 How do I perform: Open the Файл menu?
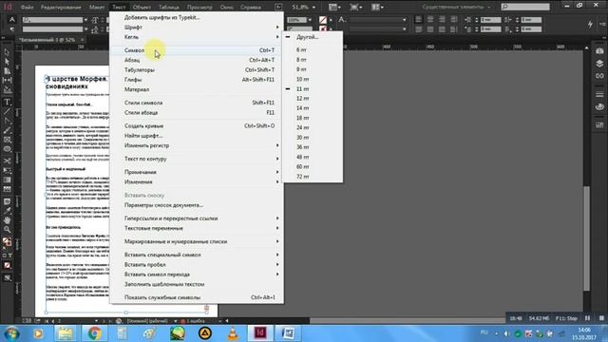click(27, 7)
